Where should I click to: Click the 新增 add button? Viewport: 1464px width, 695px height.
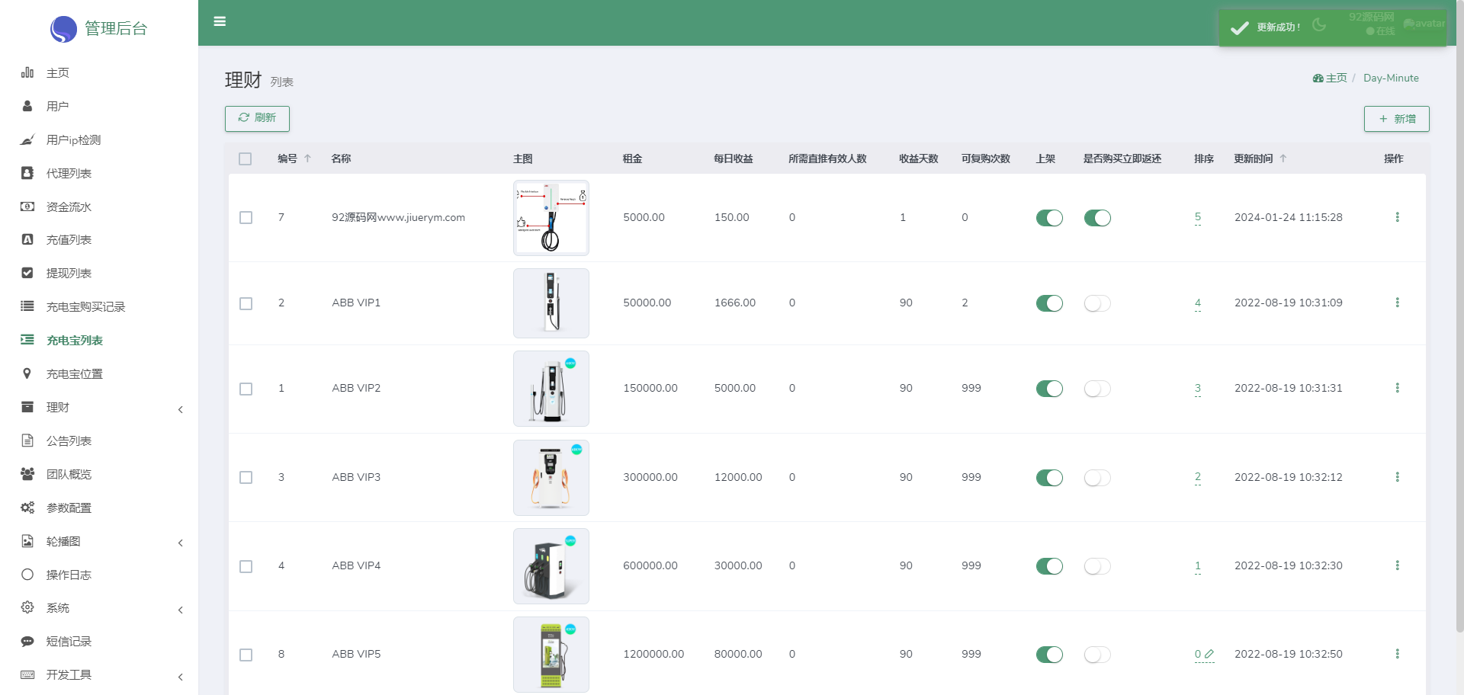1396,119
